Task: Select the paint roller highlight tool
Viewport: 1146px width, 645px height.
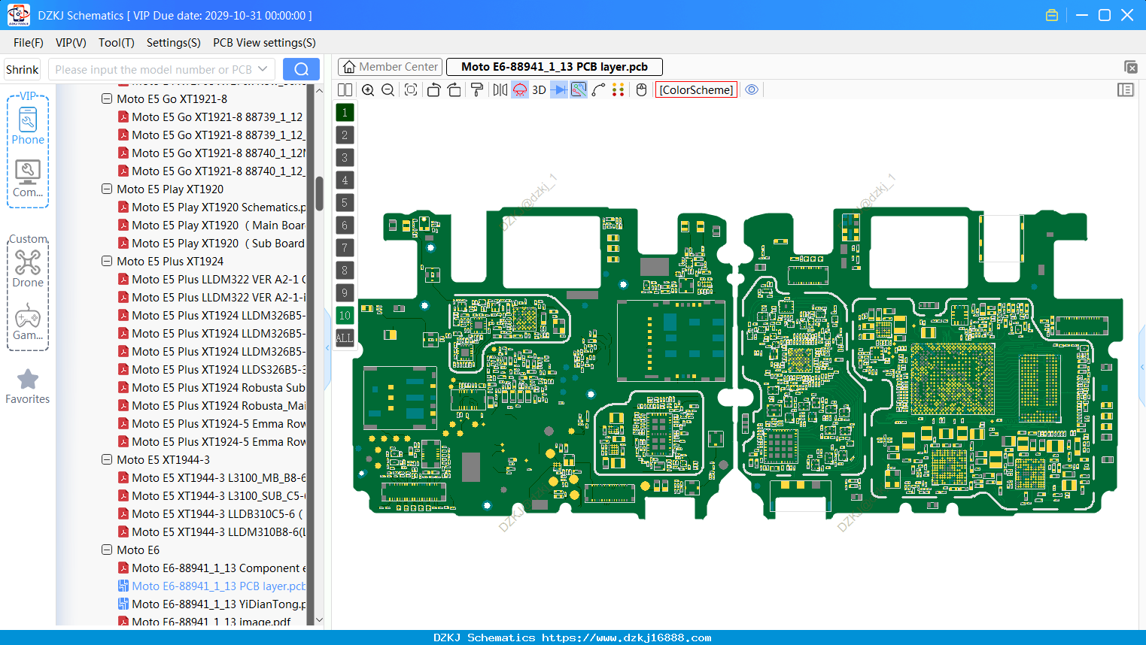Action: tap(477, 90)
